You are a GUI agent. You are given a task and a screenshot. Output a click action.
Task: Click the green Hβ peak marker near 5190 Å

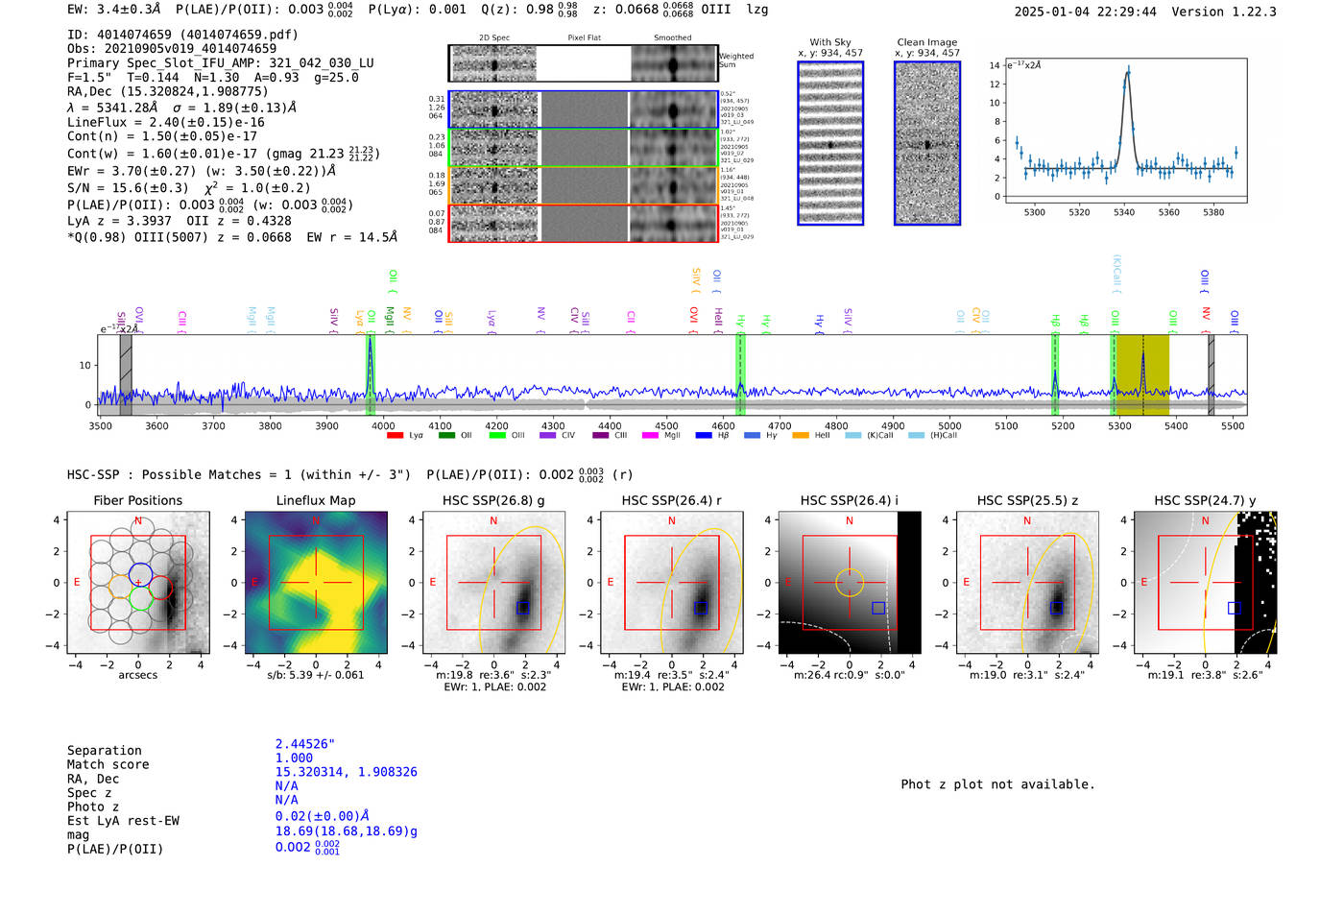coord(1055,374)
